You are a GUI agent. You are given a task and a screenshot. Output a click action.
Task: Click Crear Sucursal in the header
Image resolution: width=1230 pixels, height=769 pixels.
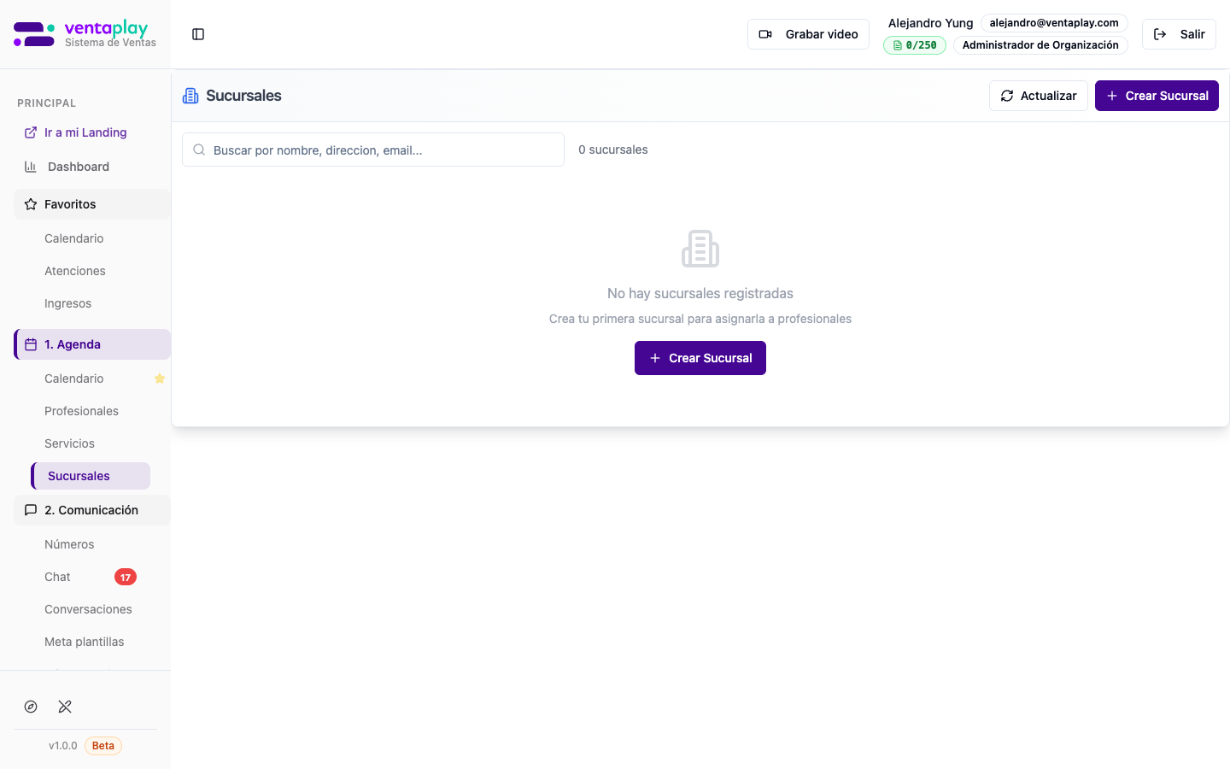coord(1157,96)
